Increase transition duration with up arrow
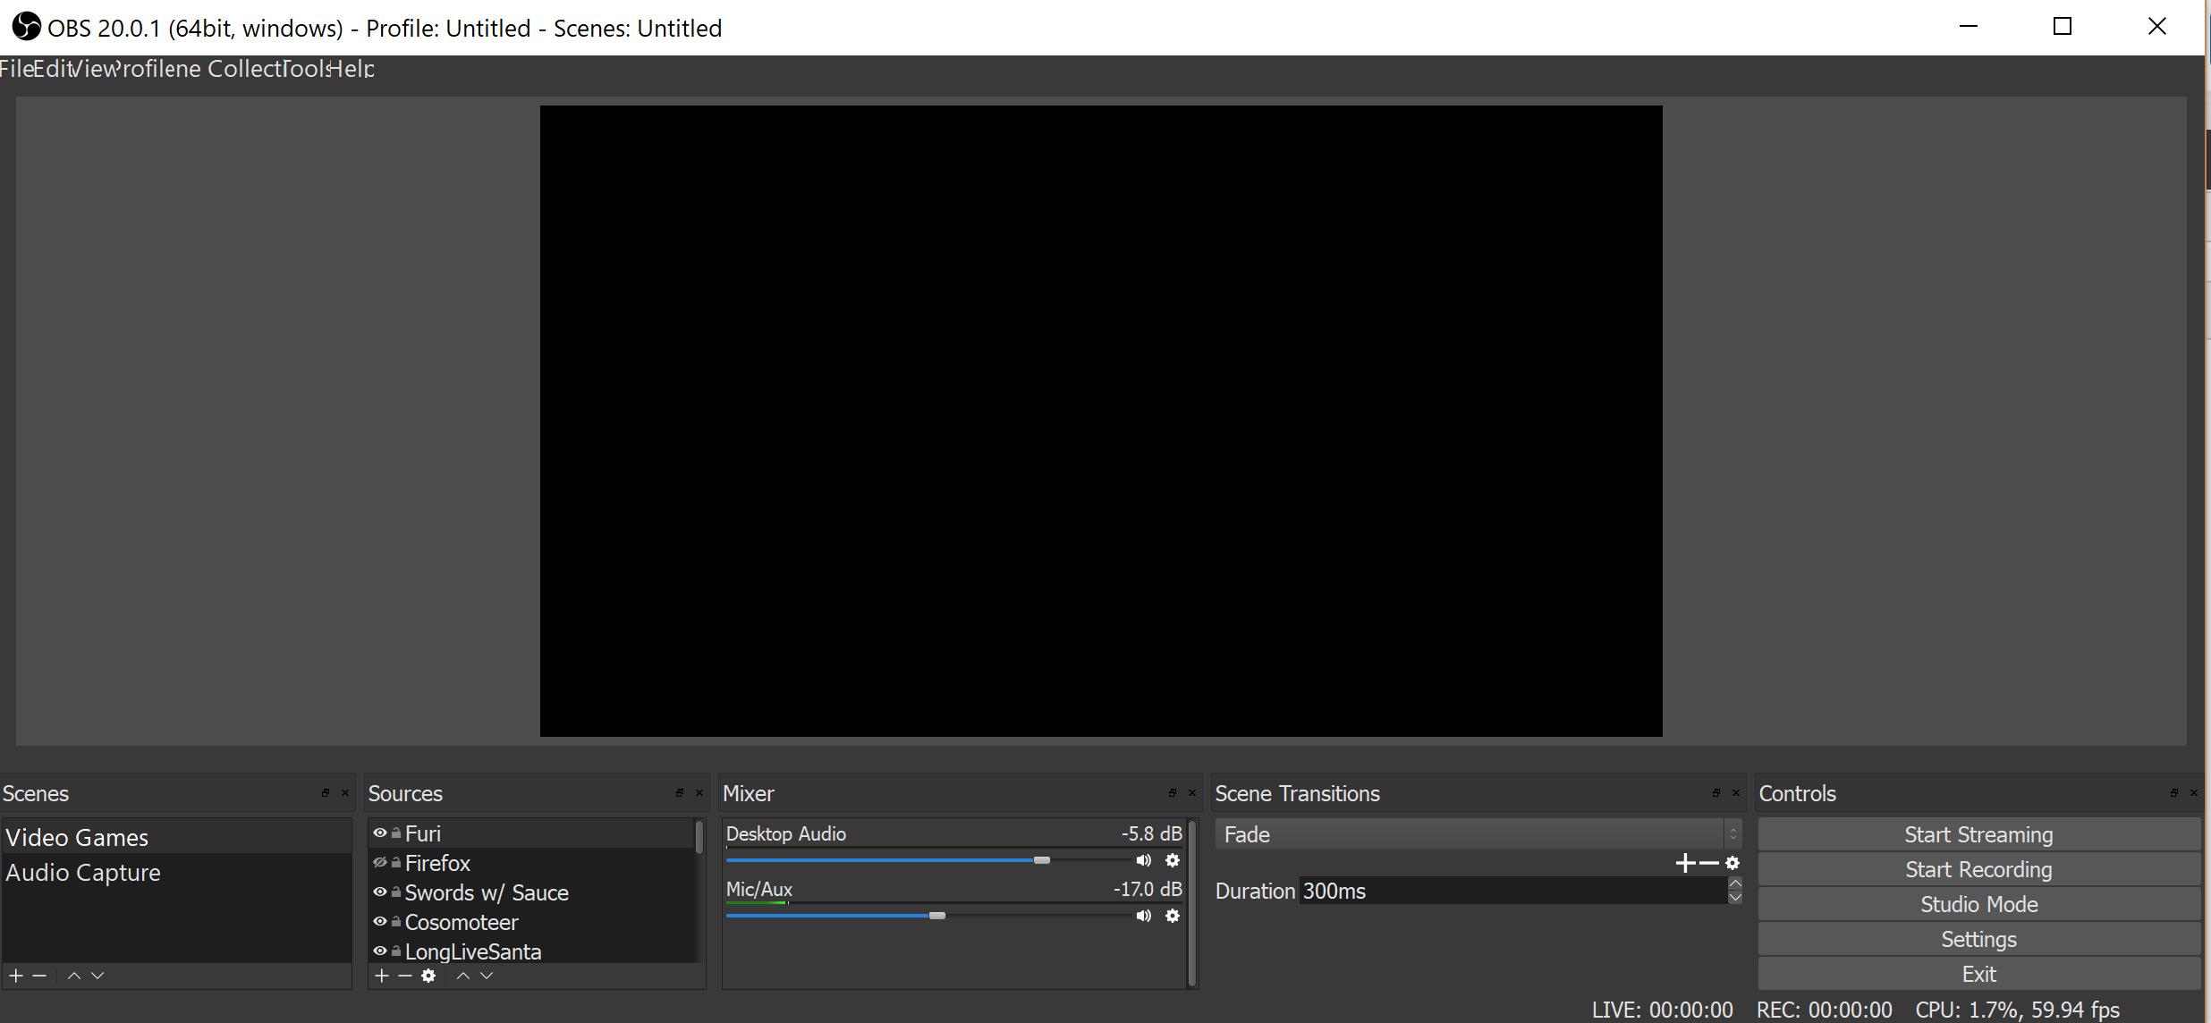Image resolution: width=2211 pixels, height=1023 pixels. (1735, 883)
